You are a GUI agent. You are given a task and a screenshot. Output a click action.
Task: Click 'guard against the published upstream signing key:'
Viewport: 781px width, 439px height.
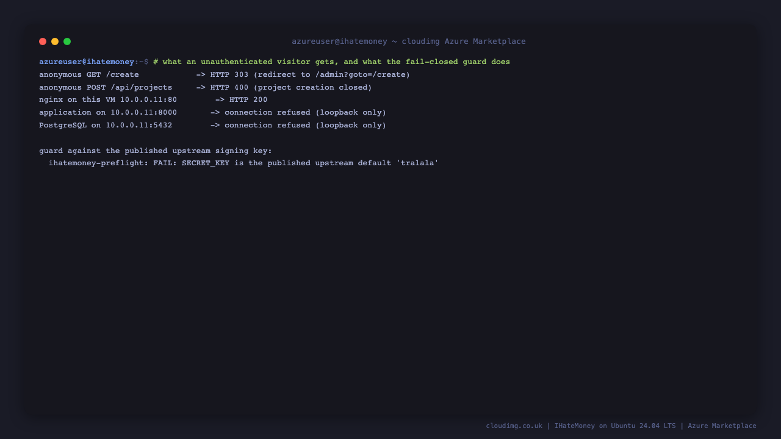pyautogui.click(x=156, y=151)
